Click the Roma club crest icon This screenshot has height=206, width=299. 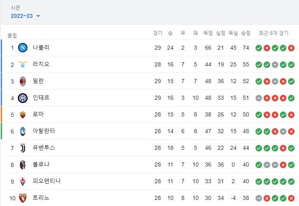click(23, 114)
